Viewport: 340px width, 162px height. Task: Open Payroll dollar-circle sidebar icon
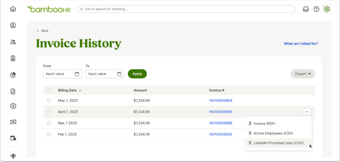pyautogui.click(x=13, y=106)
